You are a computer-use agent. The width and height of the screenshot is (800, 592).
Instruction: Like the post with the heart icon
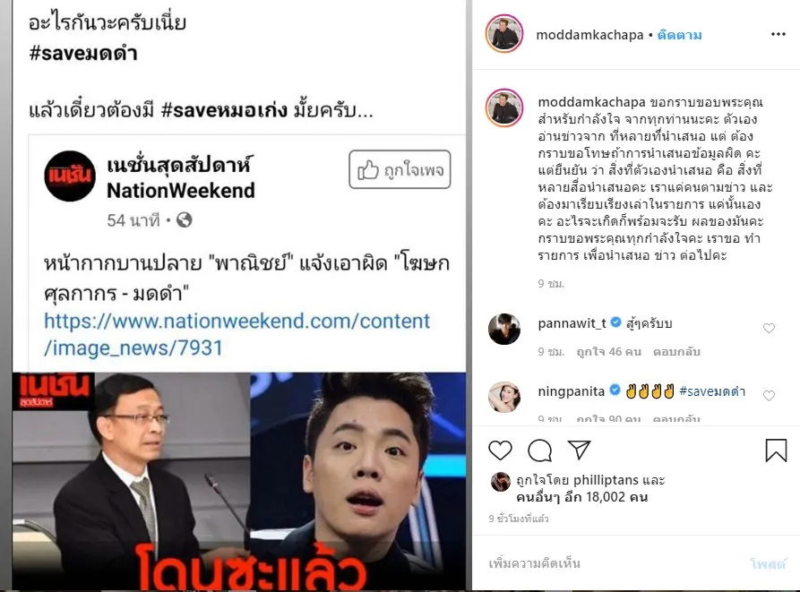pos(500,450)
